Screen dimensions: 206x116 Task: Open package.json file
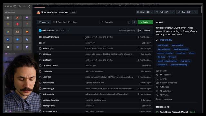point(49,106)
